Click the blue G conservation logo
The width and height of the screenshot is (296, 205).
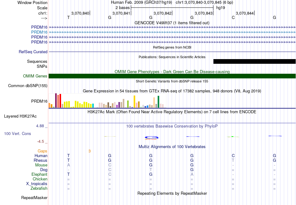tap(151, 137)
